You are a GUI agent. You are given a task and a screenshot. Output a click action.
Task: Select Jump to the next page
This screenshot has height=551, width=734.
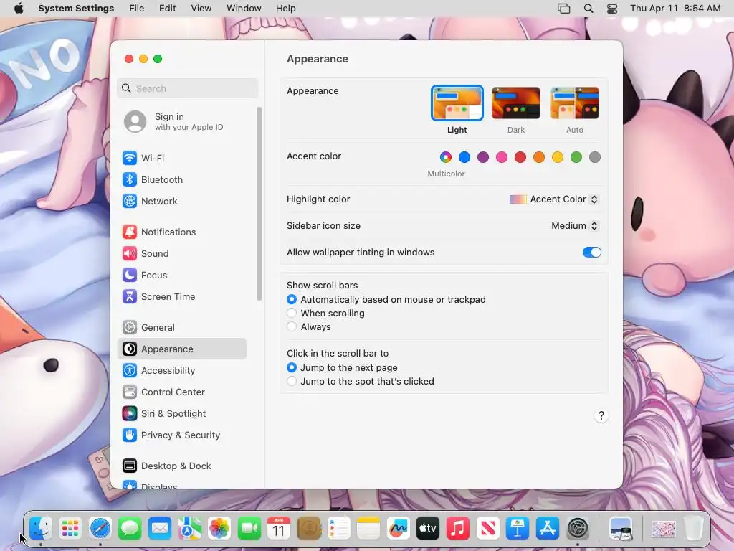click(x=292, y=367)
